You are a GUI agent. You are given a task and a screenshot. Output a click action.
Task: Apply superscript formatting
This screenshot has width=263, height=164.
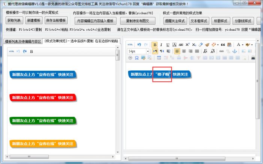coord(187,45)
